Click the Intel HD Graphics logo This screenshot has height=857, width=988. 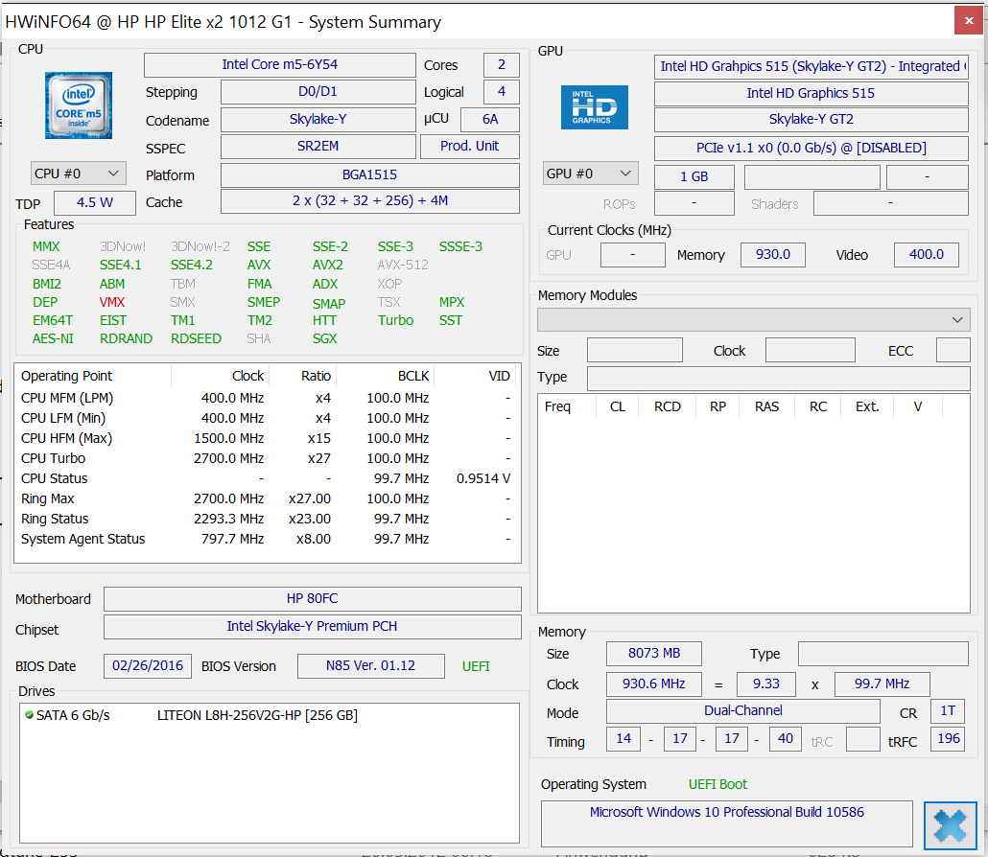(x=594, y=106)
